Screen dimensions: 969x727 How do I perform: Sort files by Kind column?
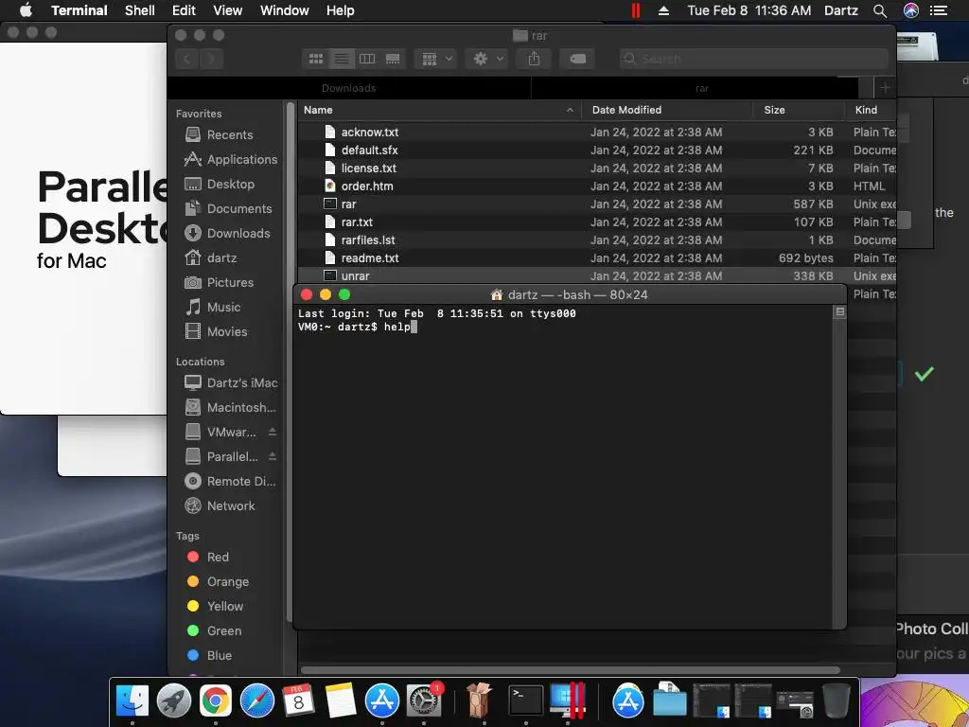[871, 110]
